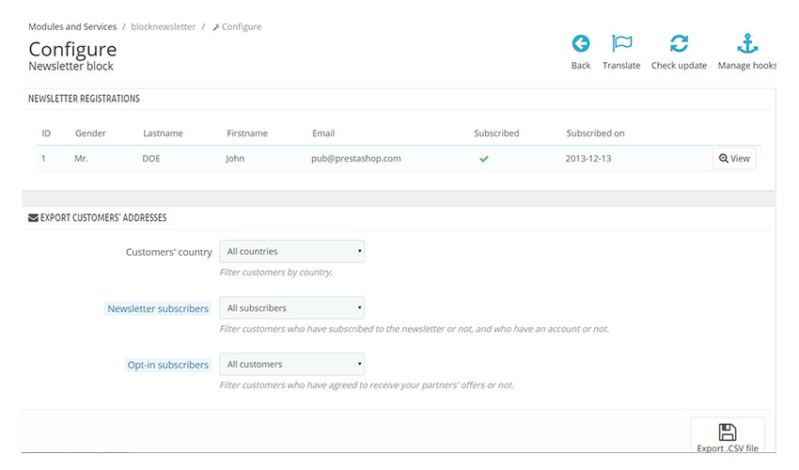This screenshot has height=470, width=799.
Task: Click the envelope icon beside Export Customers' Addresses
Action: pyautogui.click(x=33, y=218)
